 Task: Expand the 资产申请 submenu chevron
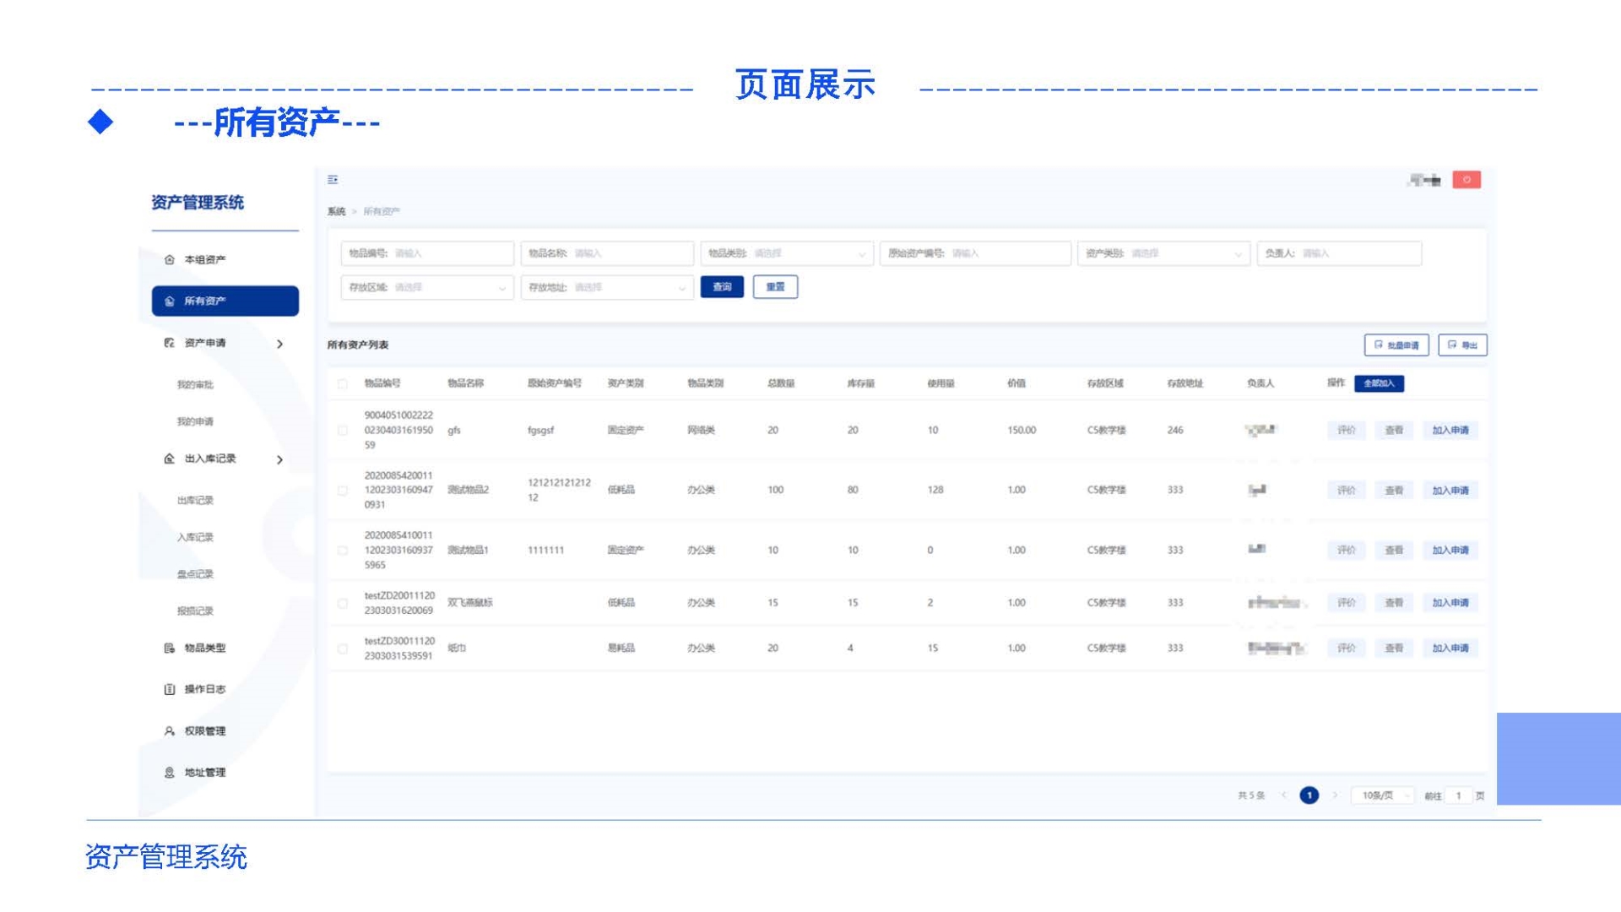pos(279,344)
